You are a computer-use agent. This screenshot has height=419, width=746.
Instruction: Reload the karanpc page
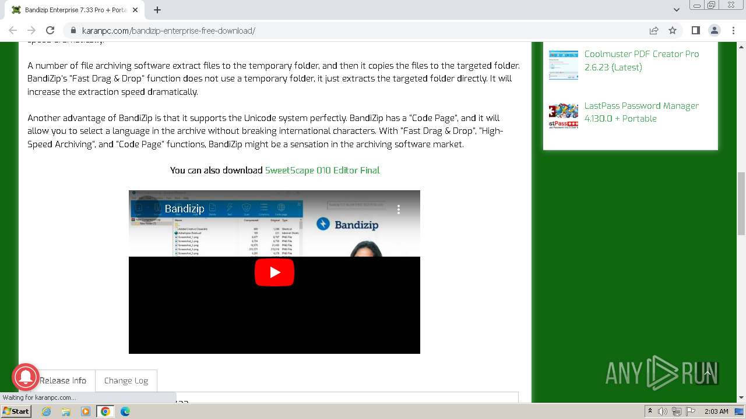pyautogui.click(x=50, y=30)
